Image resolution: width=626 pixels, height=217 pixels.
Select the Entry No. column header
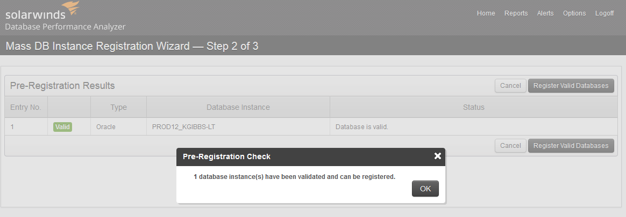(x=26, y=107)
